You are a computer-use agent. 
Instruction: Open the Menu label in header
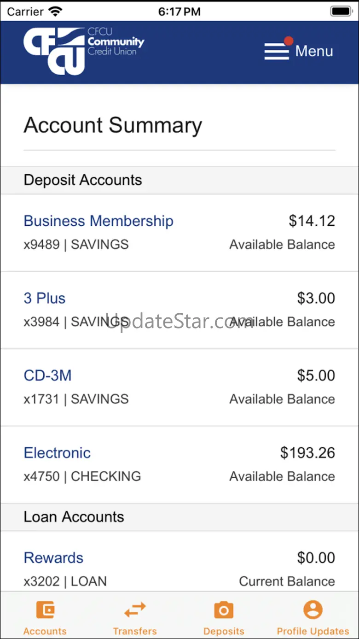click(x=314, y=51)
